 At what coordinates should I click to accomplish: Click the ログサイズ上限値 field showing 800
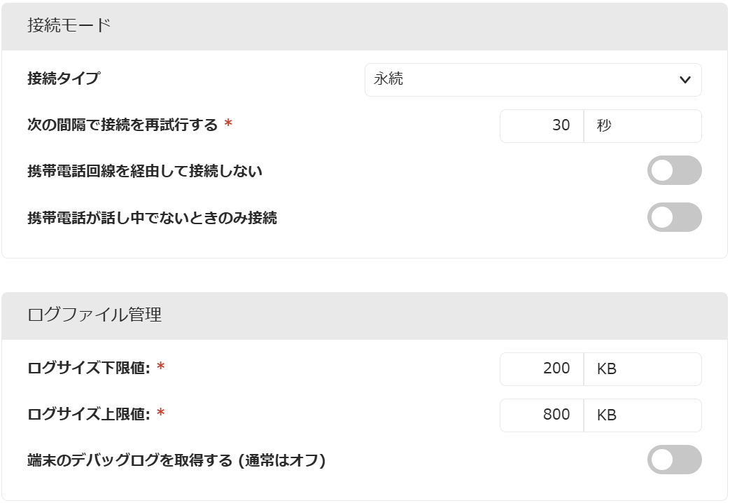click(542, 415)
